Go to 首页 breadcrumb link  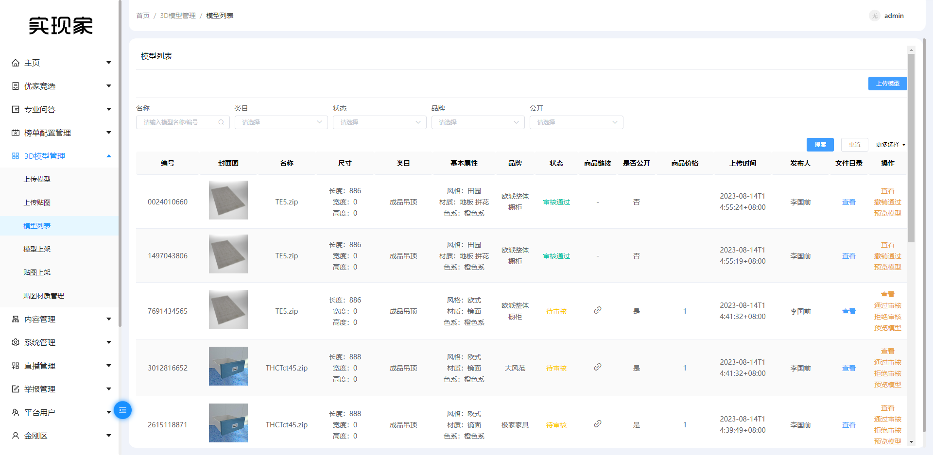143,16
